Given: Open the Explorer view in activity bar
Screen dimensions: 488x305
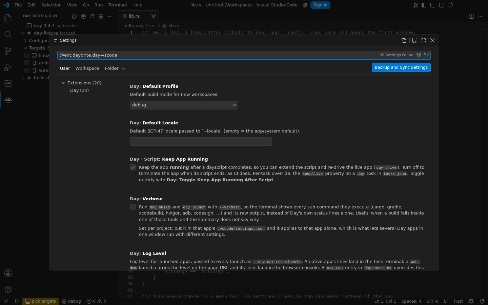Looking at the screenshot, I should (8, 18).
